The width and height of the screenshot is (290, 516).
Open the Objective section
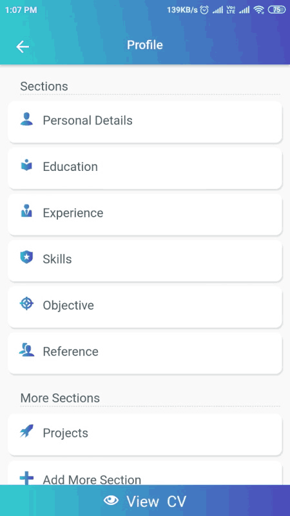pyautogui.click(x=145, y=307)
